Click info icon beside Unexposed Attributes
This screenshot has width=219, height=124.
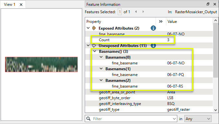(153, 46)
